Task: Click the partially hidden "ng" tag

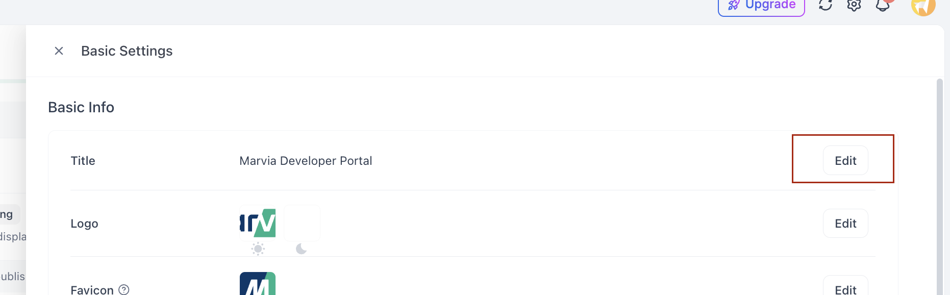Action: click(7, 214)
